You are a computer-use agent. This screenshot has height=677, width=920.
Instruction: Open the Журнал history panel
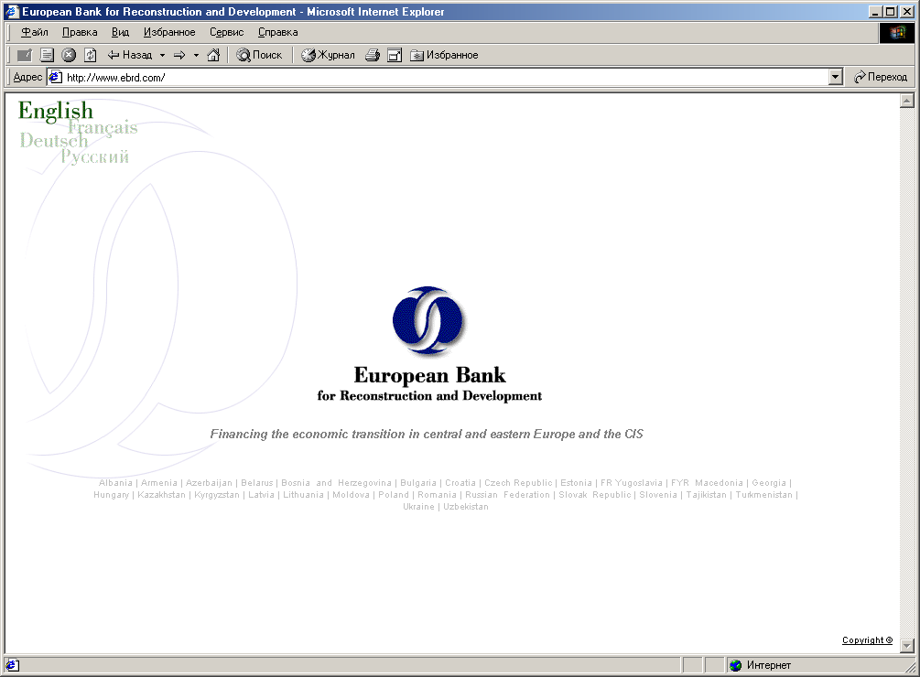pyautogui.click(x=328, y=55)
